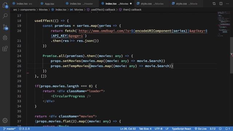Select the index.tsx breadcrumb segment

pos(59,10)
